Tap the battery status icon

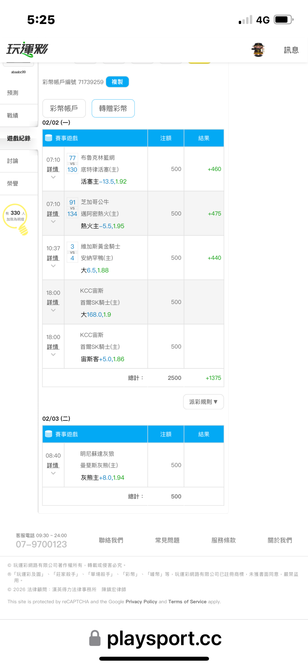(283, 20)
